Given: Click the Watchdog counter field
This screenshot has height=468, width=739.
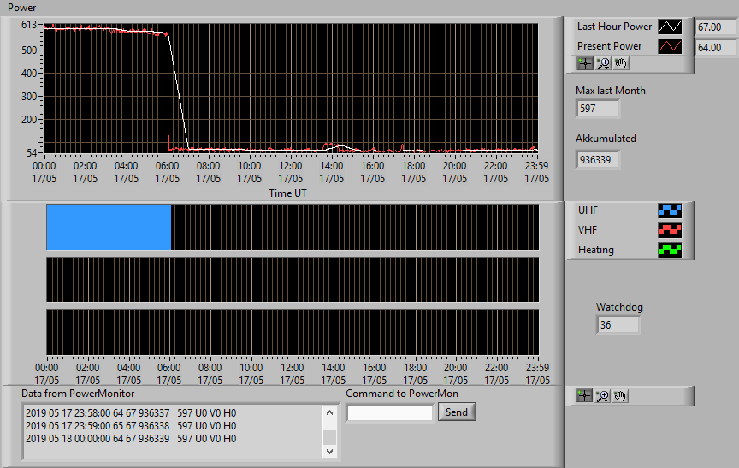Looking at the screenshot, I should click(x=618, y=325).
